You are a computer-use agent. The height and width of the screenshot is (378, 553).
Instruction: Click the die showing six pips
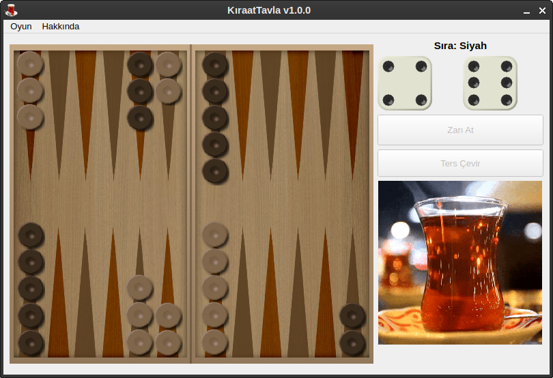[490, 83]
